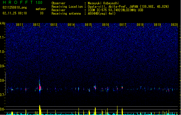Click the 0817 time marker
This screenshot has width=181, height=115.
click(x=123, y=24)
